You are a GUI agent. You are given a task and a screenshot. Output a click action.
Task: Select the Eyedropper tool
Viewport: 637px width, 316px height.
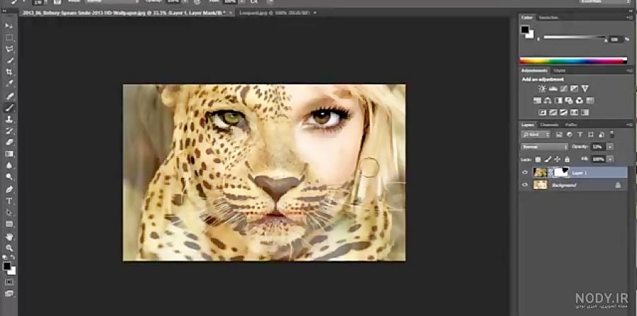(9, 84)
